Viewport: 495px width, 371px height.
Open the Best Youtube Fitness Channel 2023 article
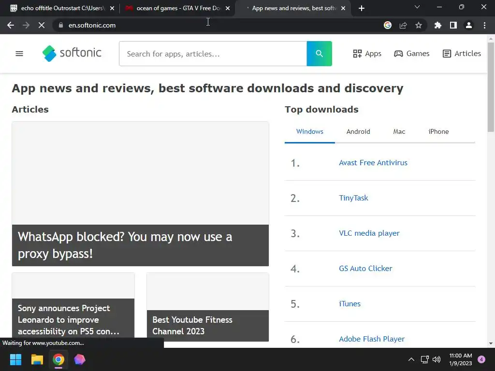click(208, 307)
